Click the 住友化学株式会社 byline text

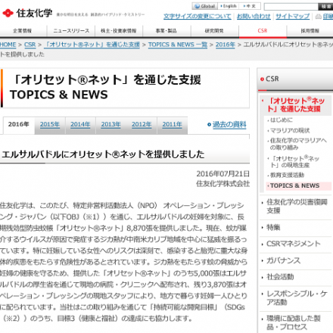[x=223, y=184]
